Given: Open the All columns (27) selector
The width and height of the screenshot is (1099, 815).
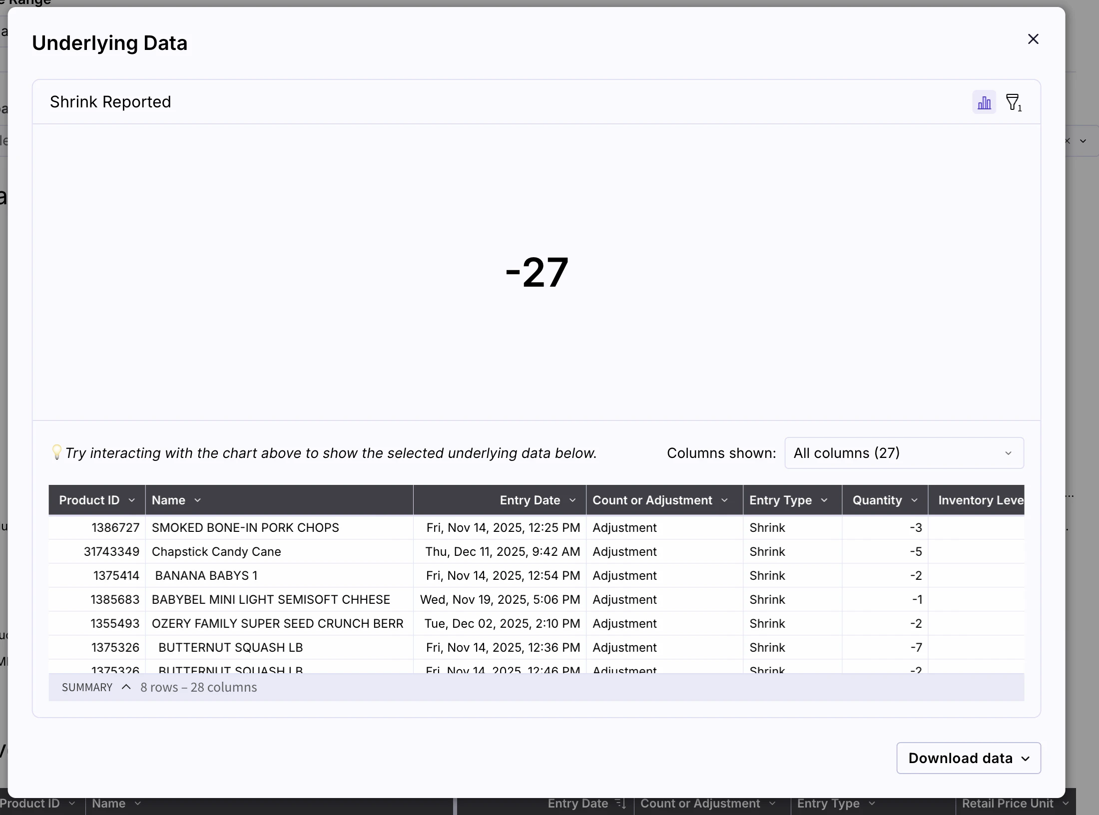Looking at the screenshot, I should (903, 453).
